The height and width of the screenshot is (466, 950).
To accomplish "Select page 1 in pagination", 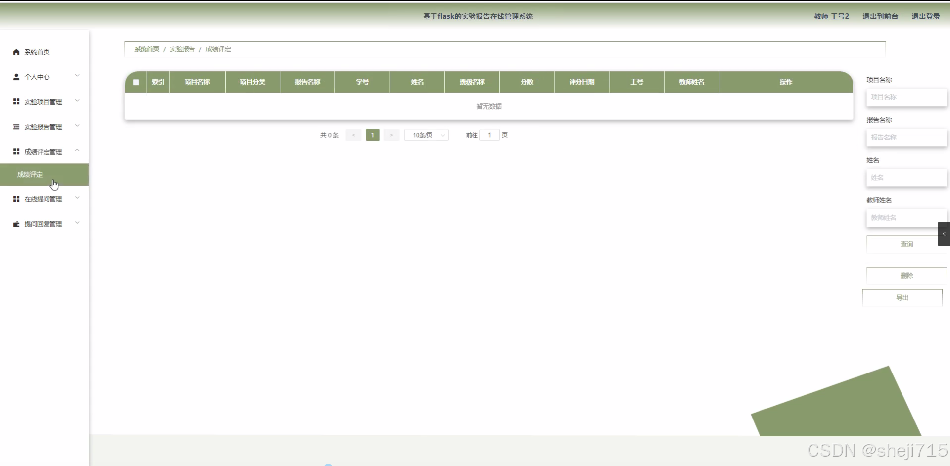I will 373,135.
